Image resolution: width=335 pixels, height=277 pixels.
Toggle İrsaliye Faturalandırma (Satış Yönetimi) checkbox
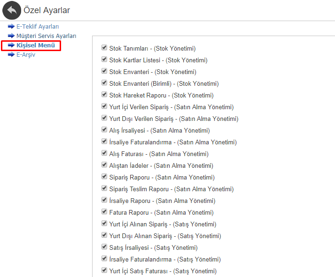(x=104, y=258)
